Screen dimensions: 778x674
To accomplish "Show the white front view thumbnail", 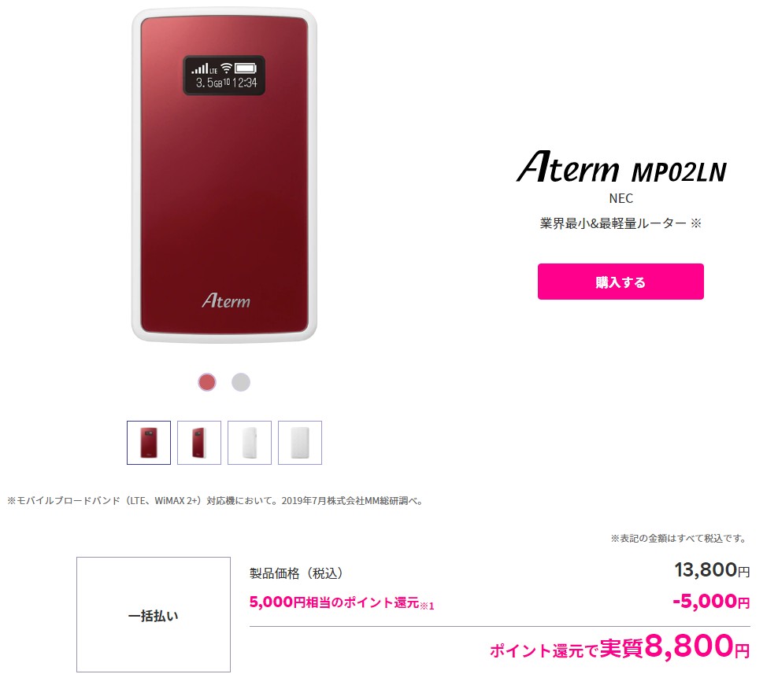I will tap(300, 443).
